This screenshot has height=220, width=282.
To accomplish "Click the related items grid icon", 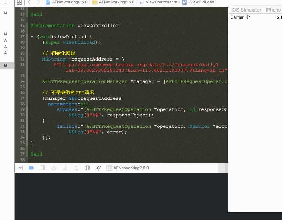I will pos(19,2).
